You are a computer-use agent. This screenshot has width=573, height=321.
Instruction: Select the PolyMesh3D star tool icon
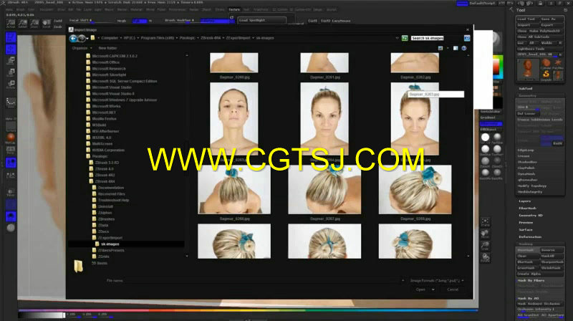[x=558, y=64]
